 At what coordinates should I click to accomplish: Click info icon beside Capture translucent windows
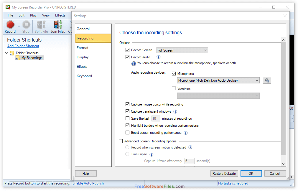[175, 111]
